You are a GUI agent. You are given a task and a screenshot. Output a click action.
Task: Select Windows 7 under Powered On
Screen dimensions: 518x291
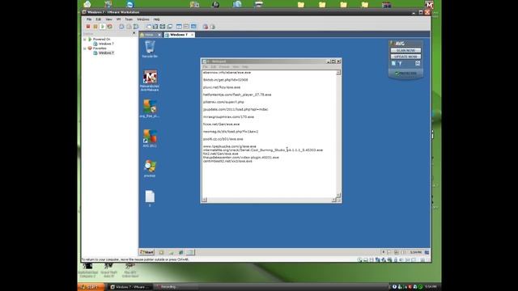(x=106, y=44)
